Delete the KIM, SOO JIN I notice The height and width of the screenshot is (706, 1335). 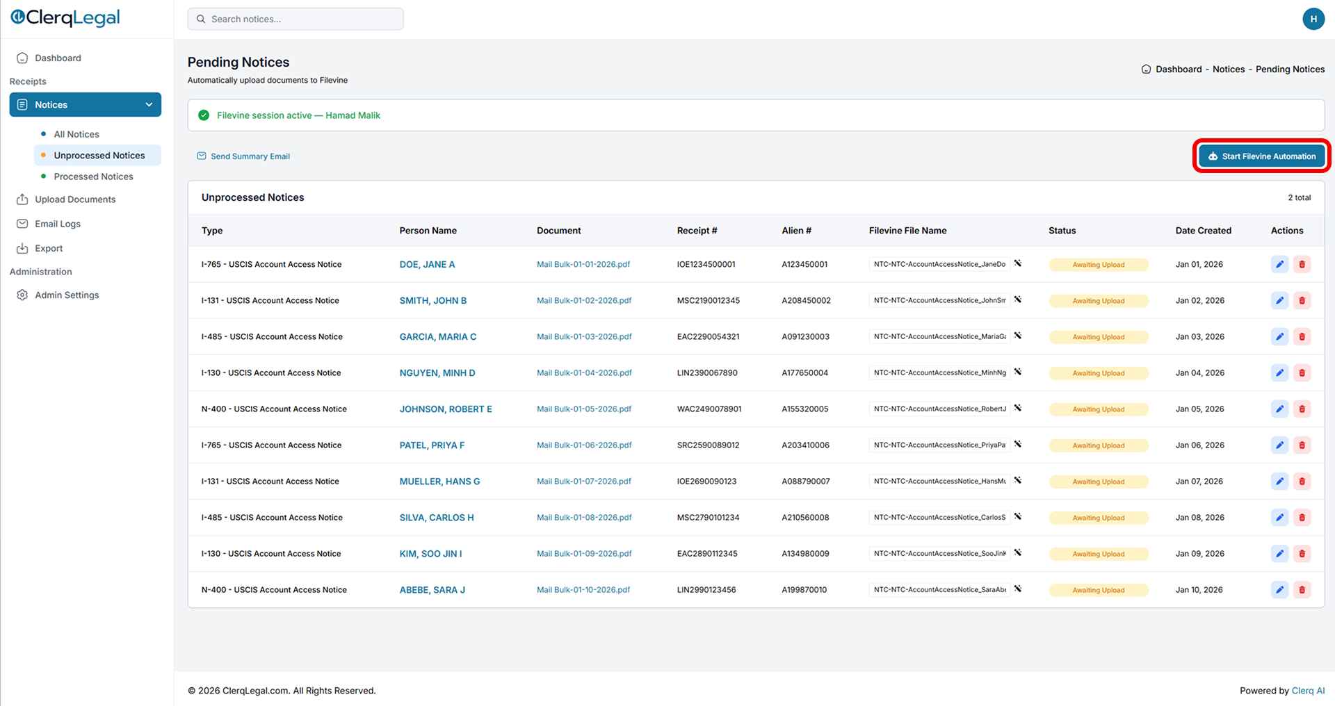[1302, 554]
